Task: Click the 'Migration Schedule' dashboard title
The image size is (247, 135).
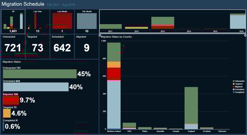Action: tap(23, 4)
